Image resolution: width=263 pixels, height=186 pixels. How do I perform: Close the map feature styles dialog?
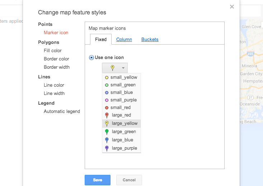pyautogui.click(x=232, y=7)
